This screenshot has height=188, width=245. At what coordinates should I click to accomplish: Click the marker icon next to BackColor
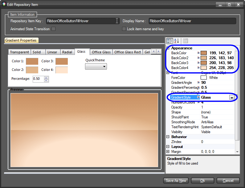(198, 53)
